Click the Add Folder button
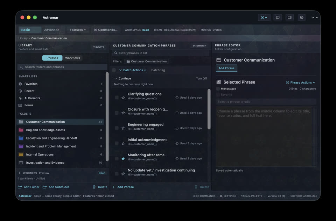 click(28, 187)
